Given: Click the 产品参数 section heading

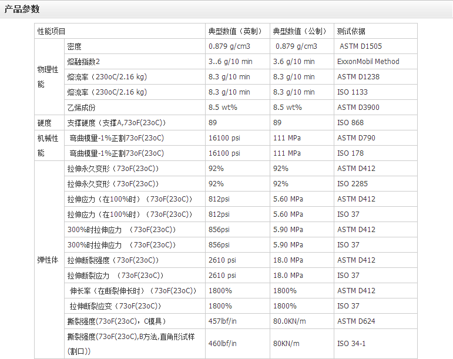Looking at the screenshot, I should coord(22,9).
